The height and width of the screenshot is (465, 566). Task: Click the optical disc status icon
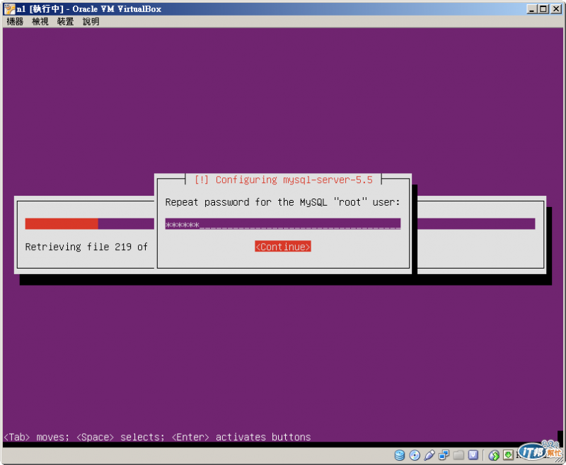[x=415, y=455]
